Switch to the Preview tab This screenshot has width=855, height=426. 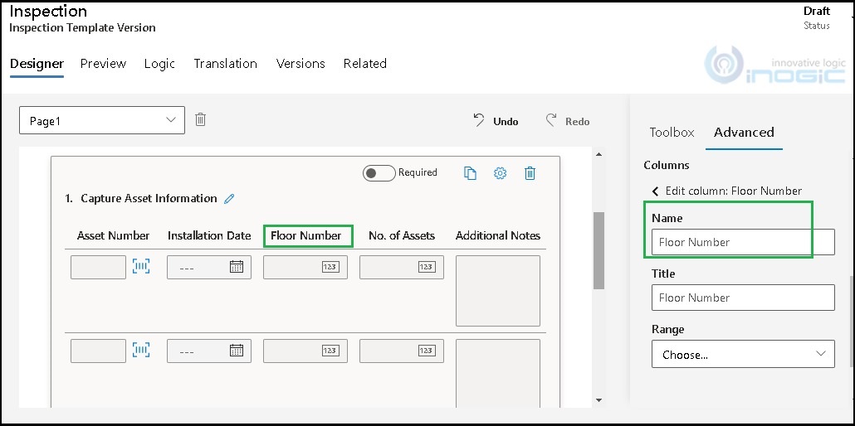tap(103, 64)
